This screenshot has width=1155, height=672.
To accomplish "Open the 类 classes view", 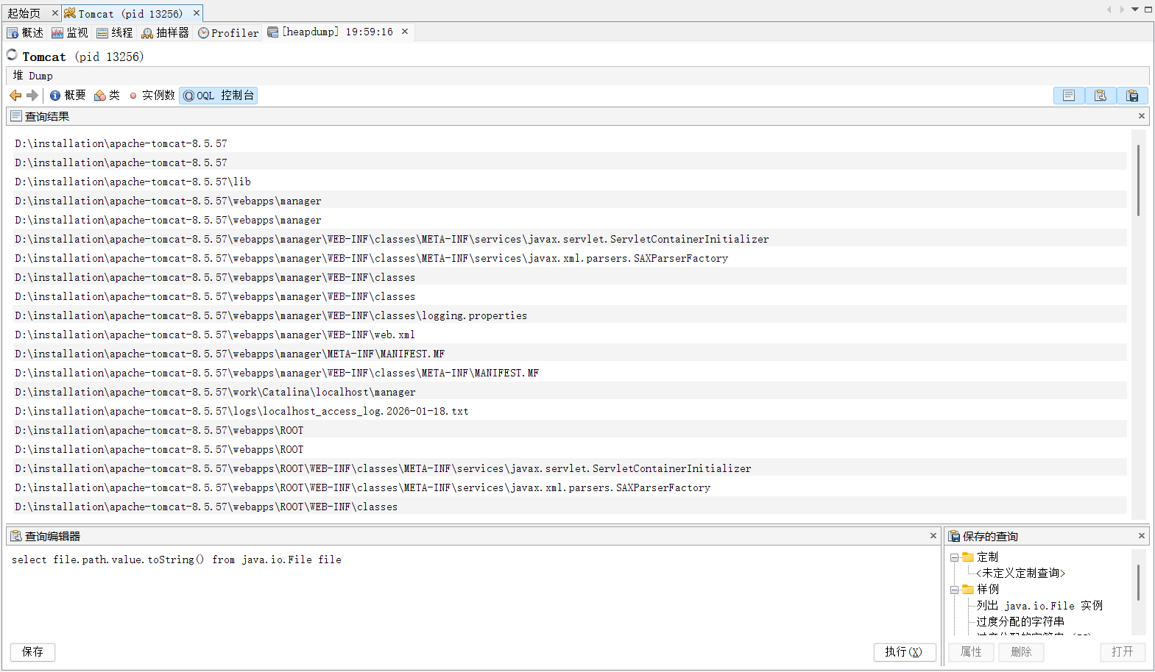I will pos(107,96).
